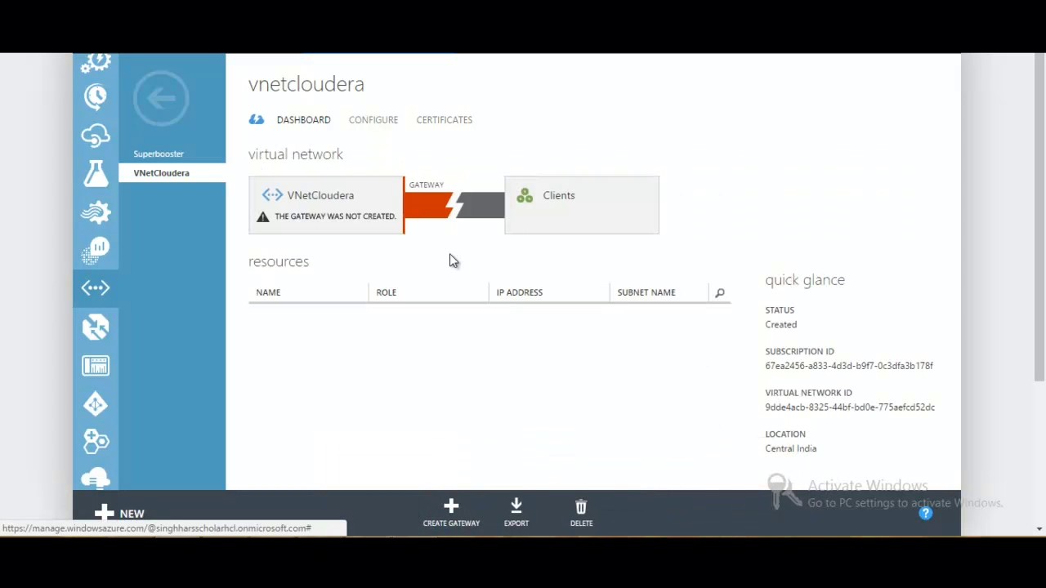This screenshot has height=588, width=1046.
Task: Select VNetCloudera in the network list
Action: click(172, 173)
